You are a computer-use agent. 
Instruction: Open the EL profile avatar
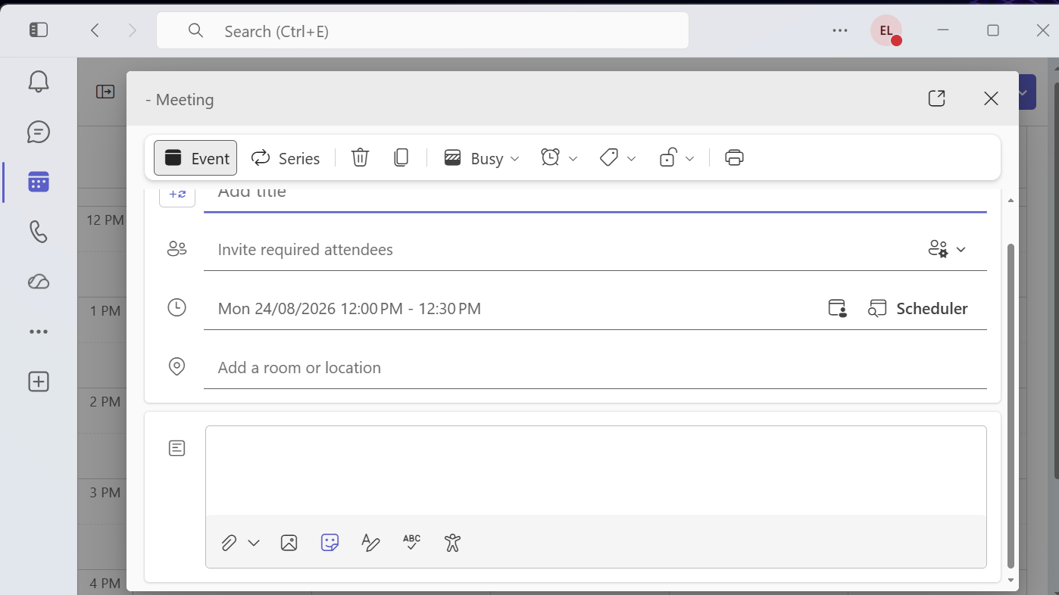886,30
